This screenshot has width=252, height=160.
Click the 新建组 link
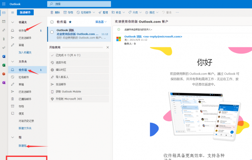22,146
